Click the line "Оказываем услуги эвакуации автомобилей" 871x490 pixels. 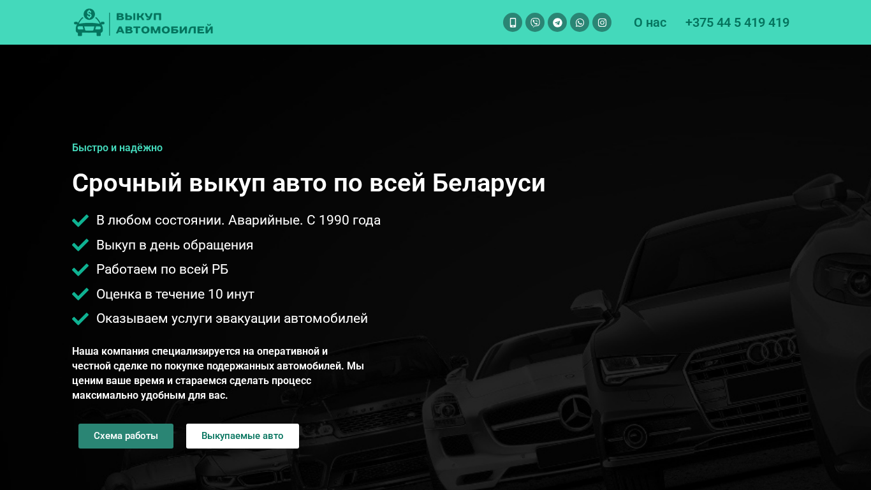(x=232, y=318)
